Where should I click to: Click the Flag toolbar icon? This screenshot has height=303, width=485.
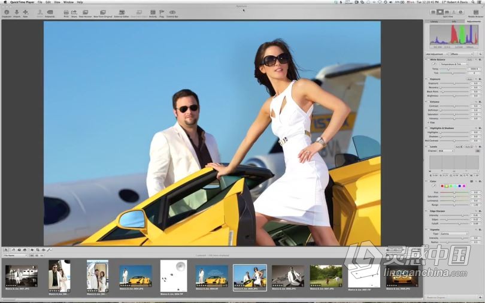[162, 13]
